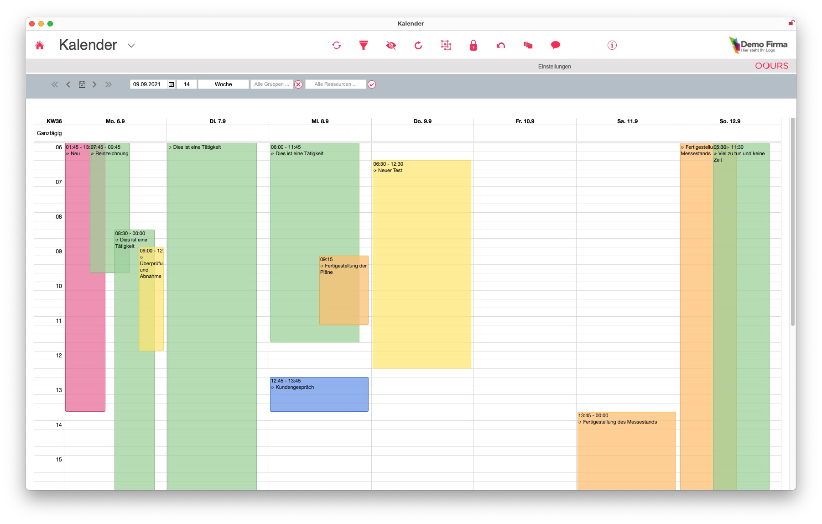Click the field showing 14

pos(187,84)
